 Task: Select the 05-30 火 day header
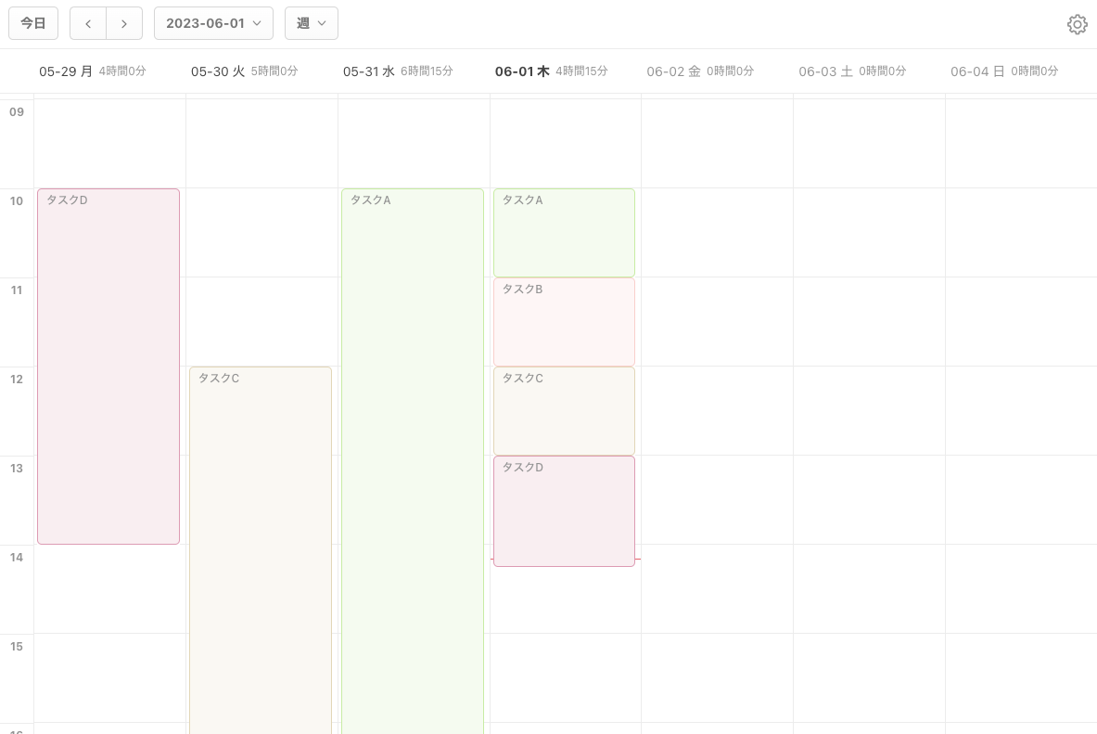[218, 71]
